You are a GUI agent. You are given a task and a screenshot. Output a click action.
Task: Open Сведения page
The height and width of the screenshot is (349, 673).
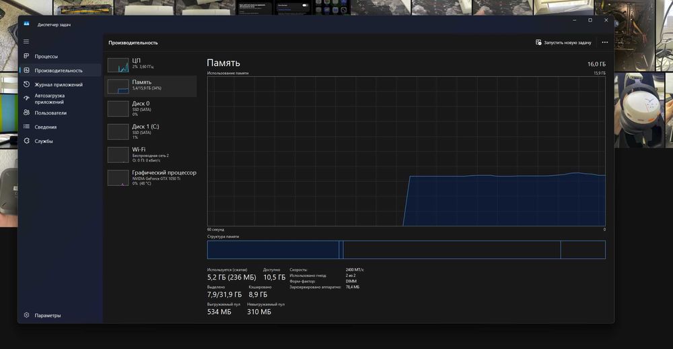pyautogui.click(x=60, y=127)
